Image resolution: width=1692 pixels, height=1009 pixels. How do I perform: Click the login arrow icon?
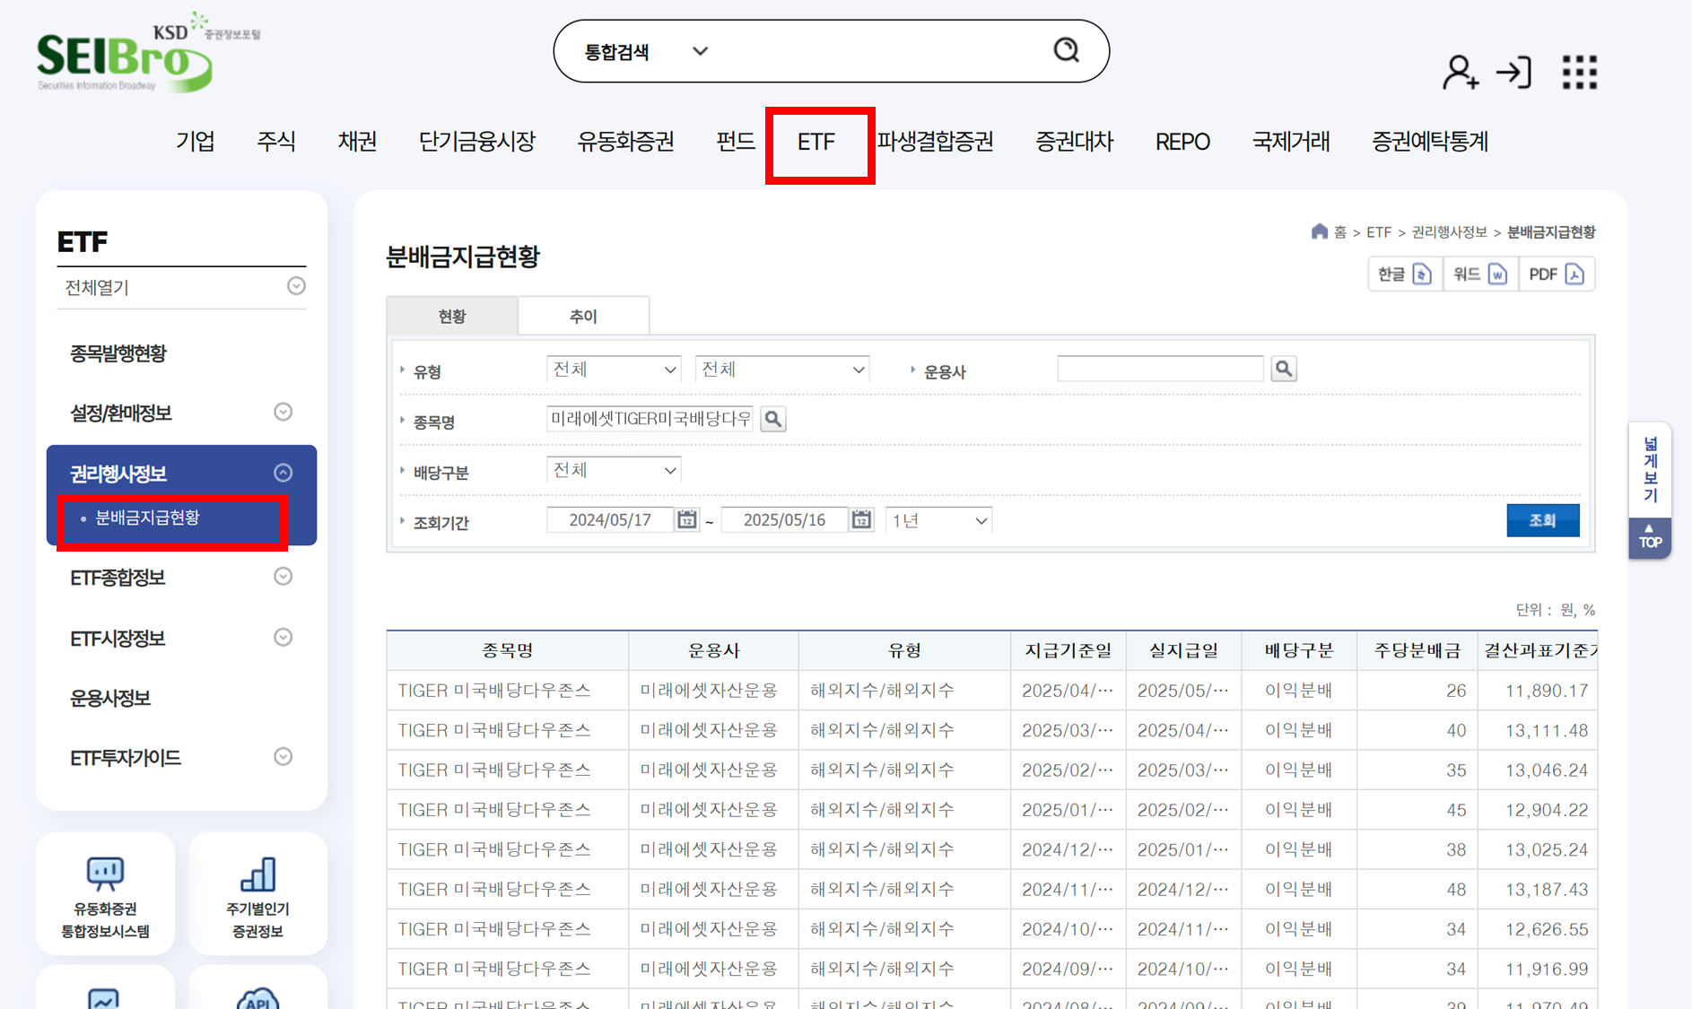coord(1514,72)
